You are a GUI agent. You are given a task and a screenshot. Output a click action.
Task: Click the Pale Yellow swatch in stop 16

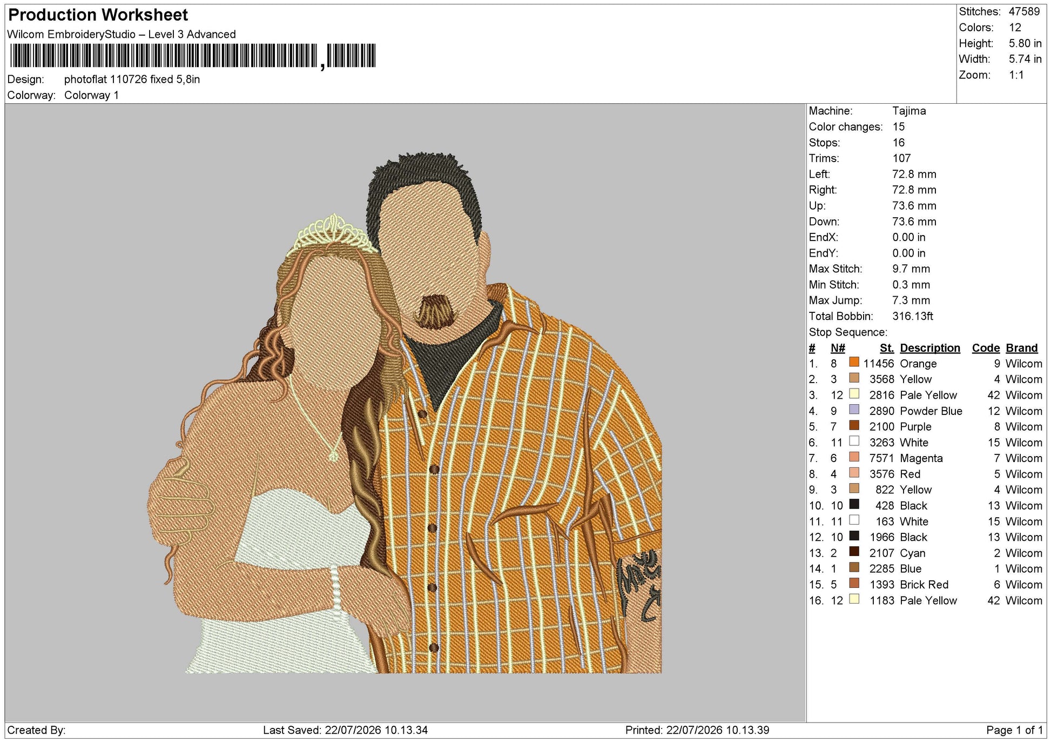click(854, 599)
